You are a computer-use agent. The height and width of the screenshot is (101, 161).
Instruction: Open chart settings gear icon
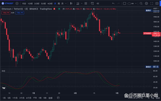(x=146, y=4)
